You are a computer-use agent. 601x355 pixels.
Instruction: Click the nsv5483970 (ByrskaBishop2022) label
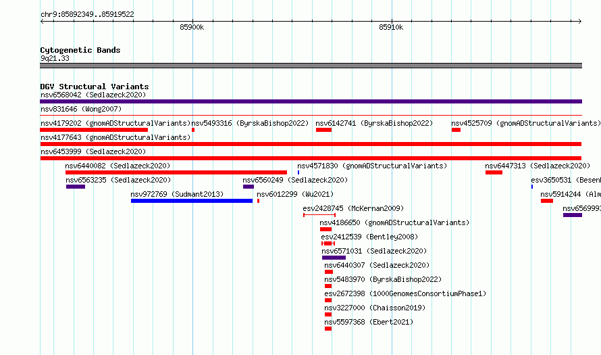coord(383,279)
